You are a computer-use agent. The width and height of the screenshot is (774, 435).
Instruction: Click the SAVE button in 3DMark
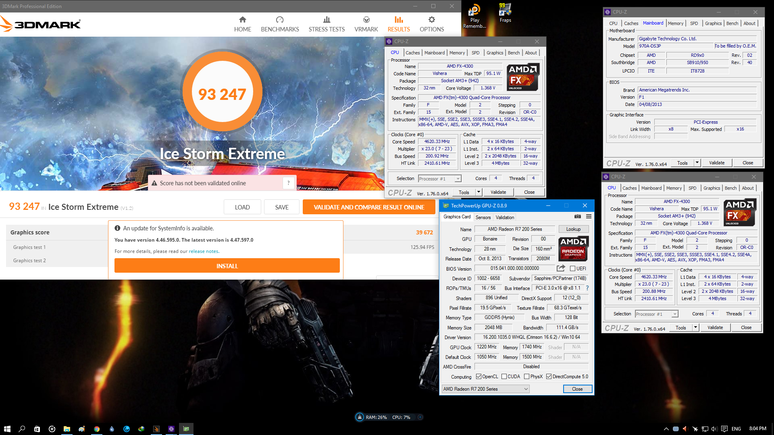tap(282, 207)
